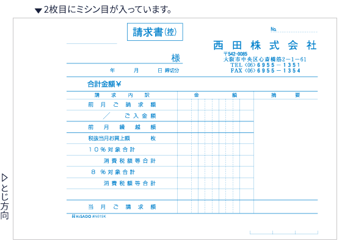Click 消費税額等合計 under the 10% row
342x241 pixels.
(129, 161)
